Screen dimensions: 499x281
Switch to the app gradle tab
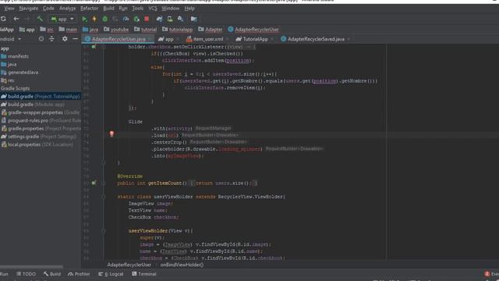168,39
